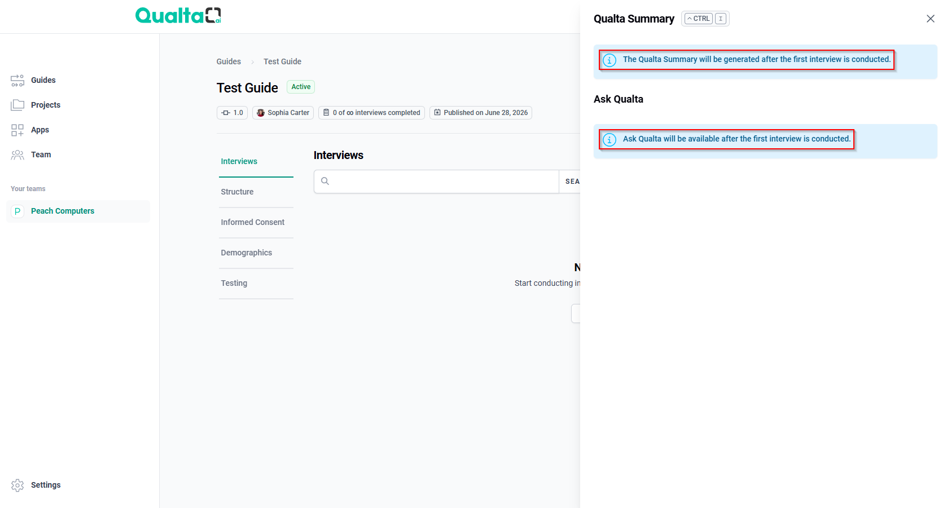Select the Testing tab
This screenshot has height=508, width=947.
(256, 284)
